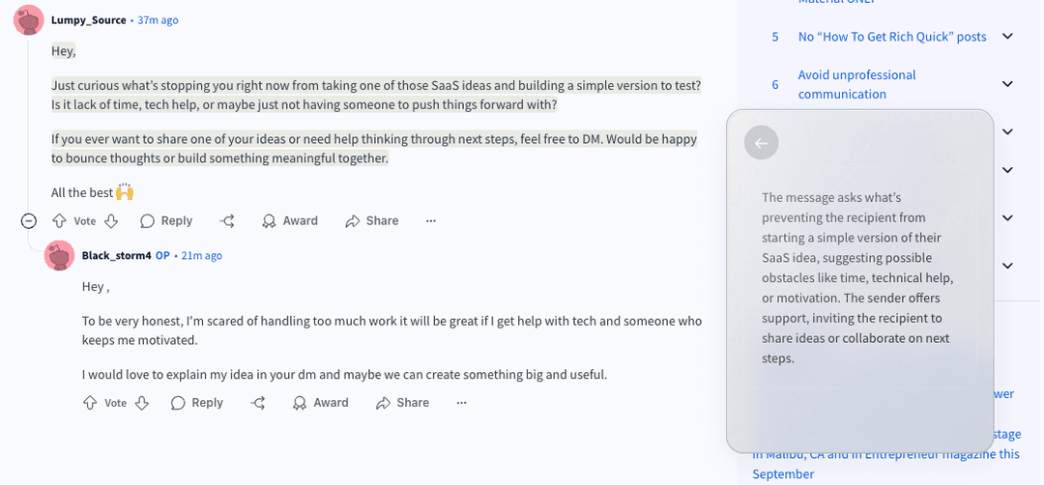Open Lumpy_Source avatar profile
Image resolution: width=1044 pixels, height=485 pixels.
click(x=28, y=20)
